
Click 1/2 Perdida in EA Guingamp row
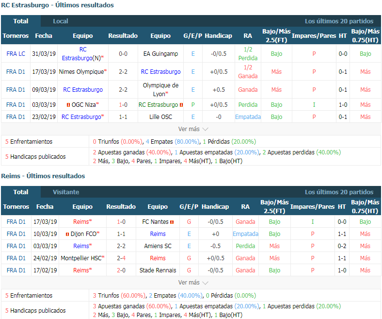[248, 54]
